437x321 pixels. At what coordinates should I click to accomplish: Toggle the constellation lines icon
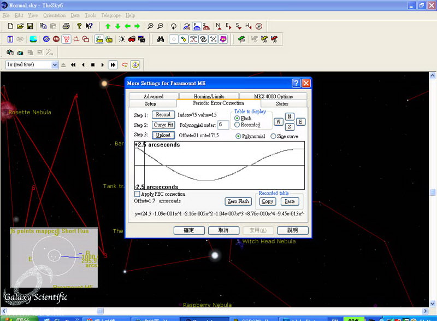[x=66, y=39]
